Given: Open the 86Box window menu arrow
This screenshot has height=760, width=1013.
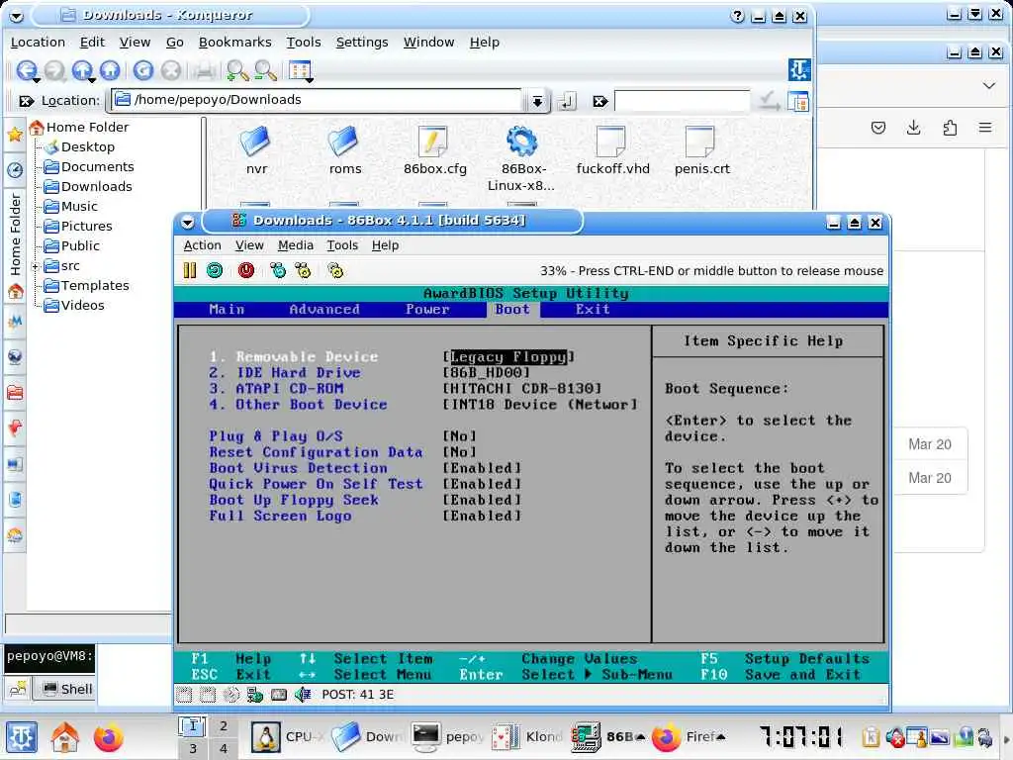Looking at the screenshot, I should (x=187, y=223).
